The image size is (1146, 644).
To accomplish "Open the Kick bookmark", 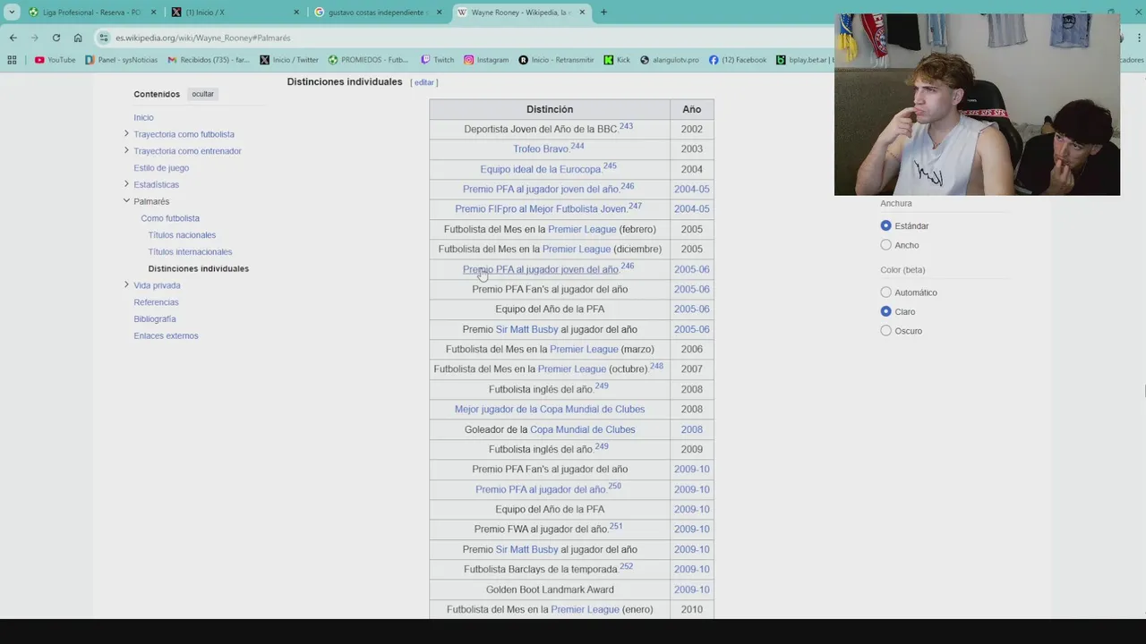I will click(x=617, y=60).
